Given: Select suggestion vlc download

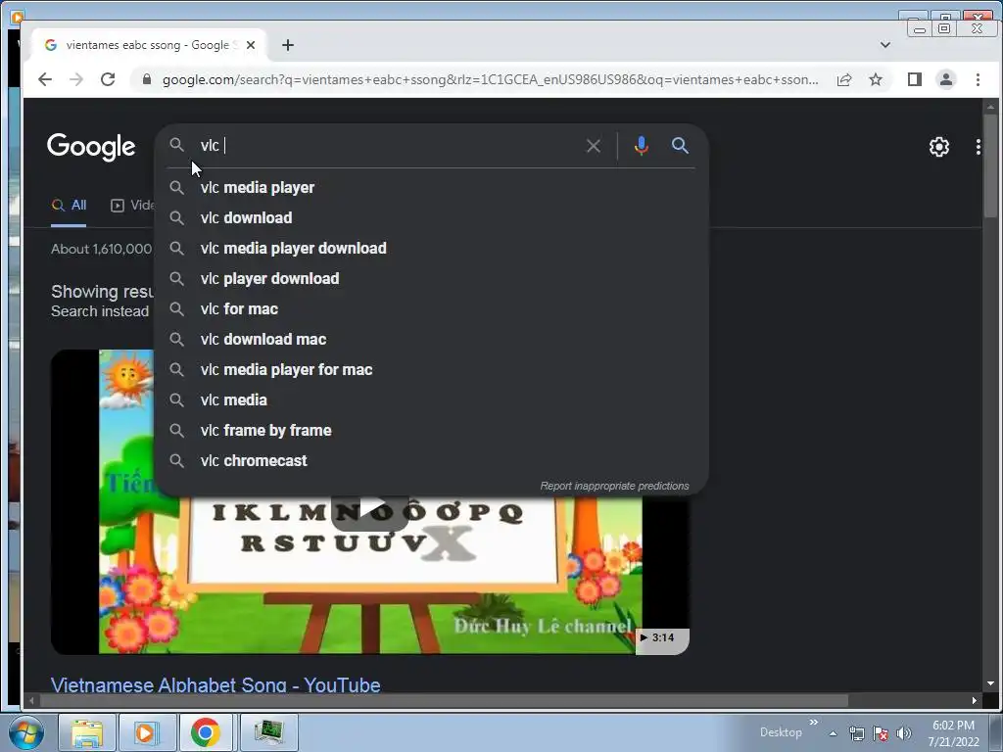Looking at the screenshot, I should tap(432, 217).
